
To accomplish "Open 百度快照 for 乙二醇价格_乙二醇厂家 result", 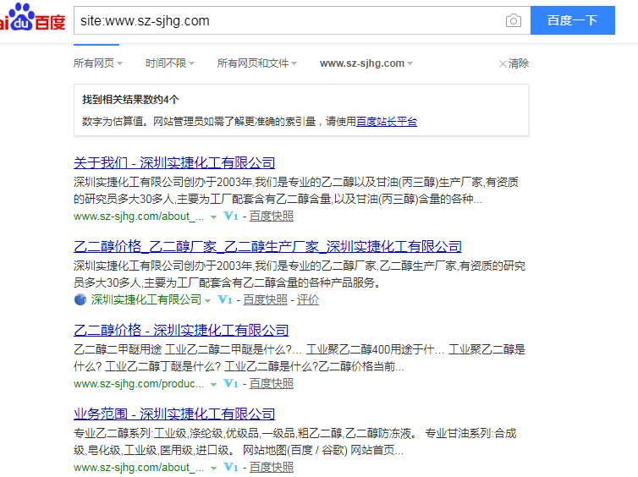I will pyautogui.click(x=266, y=299).
